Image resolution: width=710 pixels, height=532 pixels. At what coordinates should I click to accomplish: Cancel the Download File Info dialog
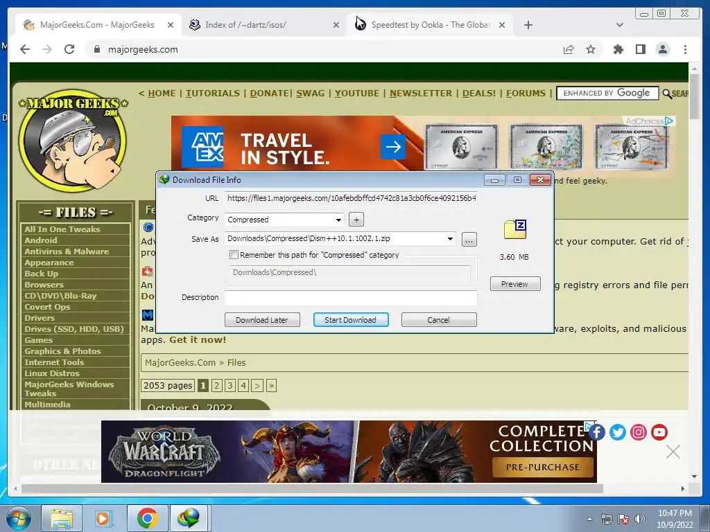click(x=439, y=320)
